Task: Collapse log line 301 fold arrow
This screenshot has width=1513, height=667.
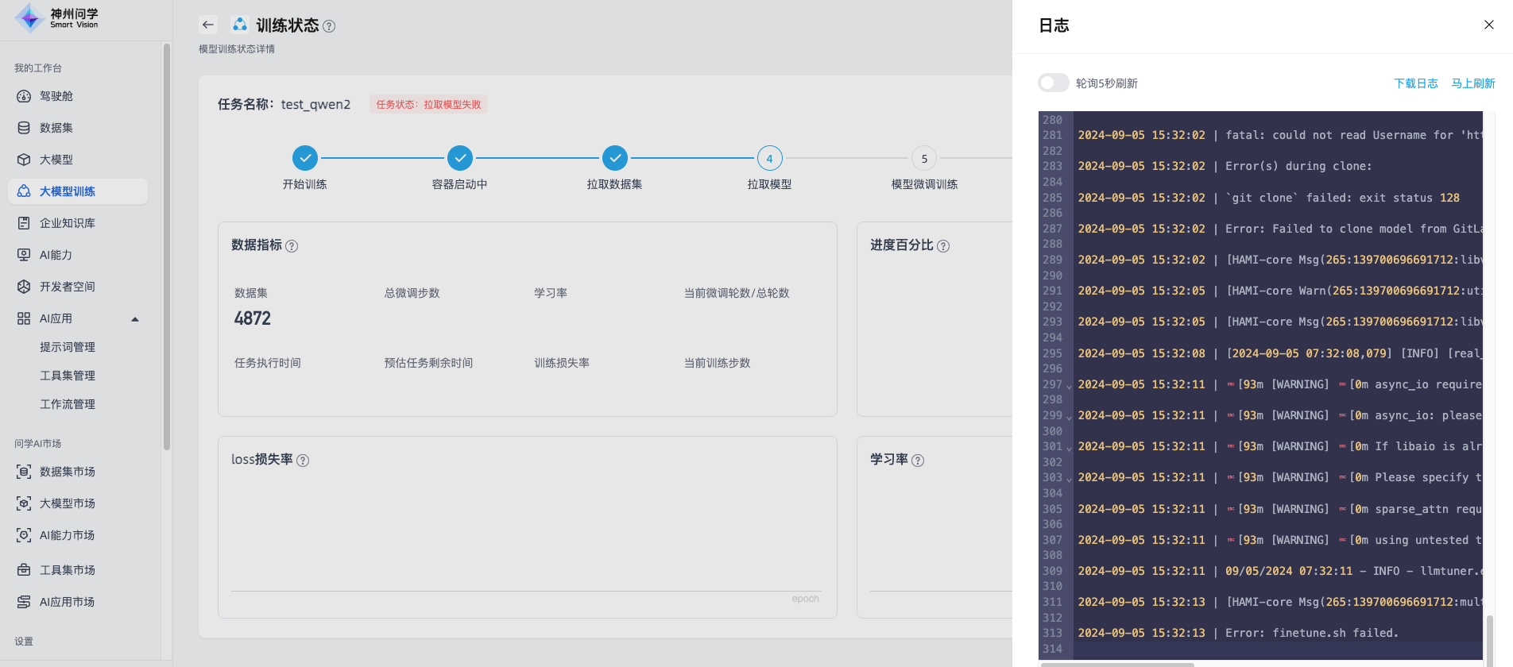Action: tap(1069, 449)
